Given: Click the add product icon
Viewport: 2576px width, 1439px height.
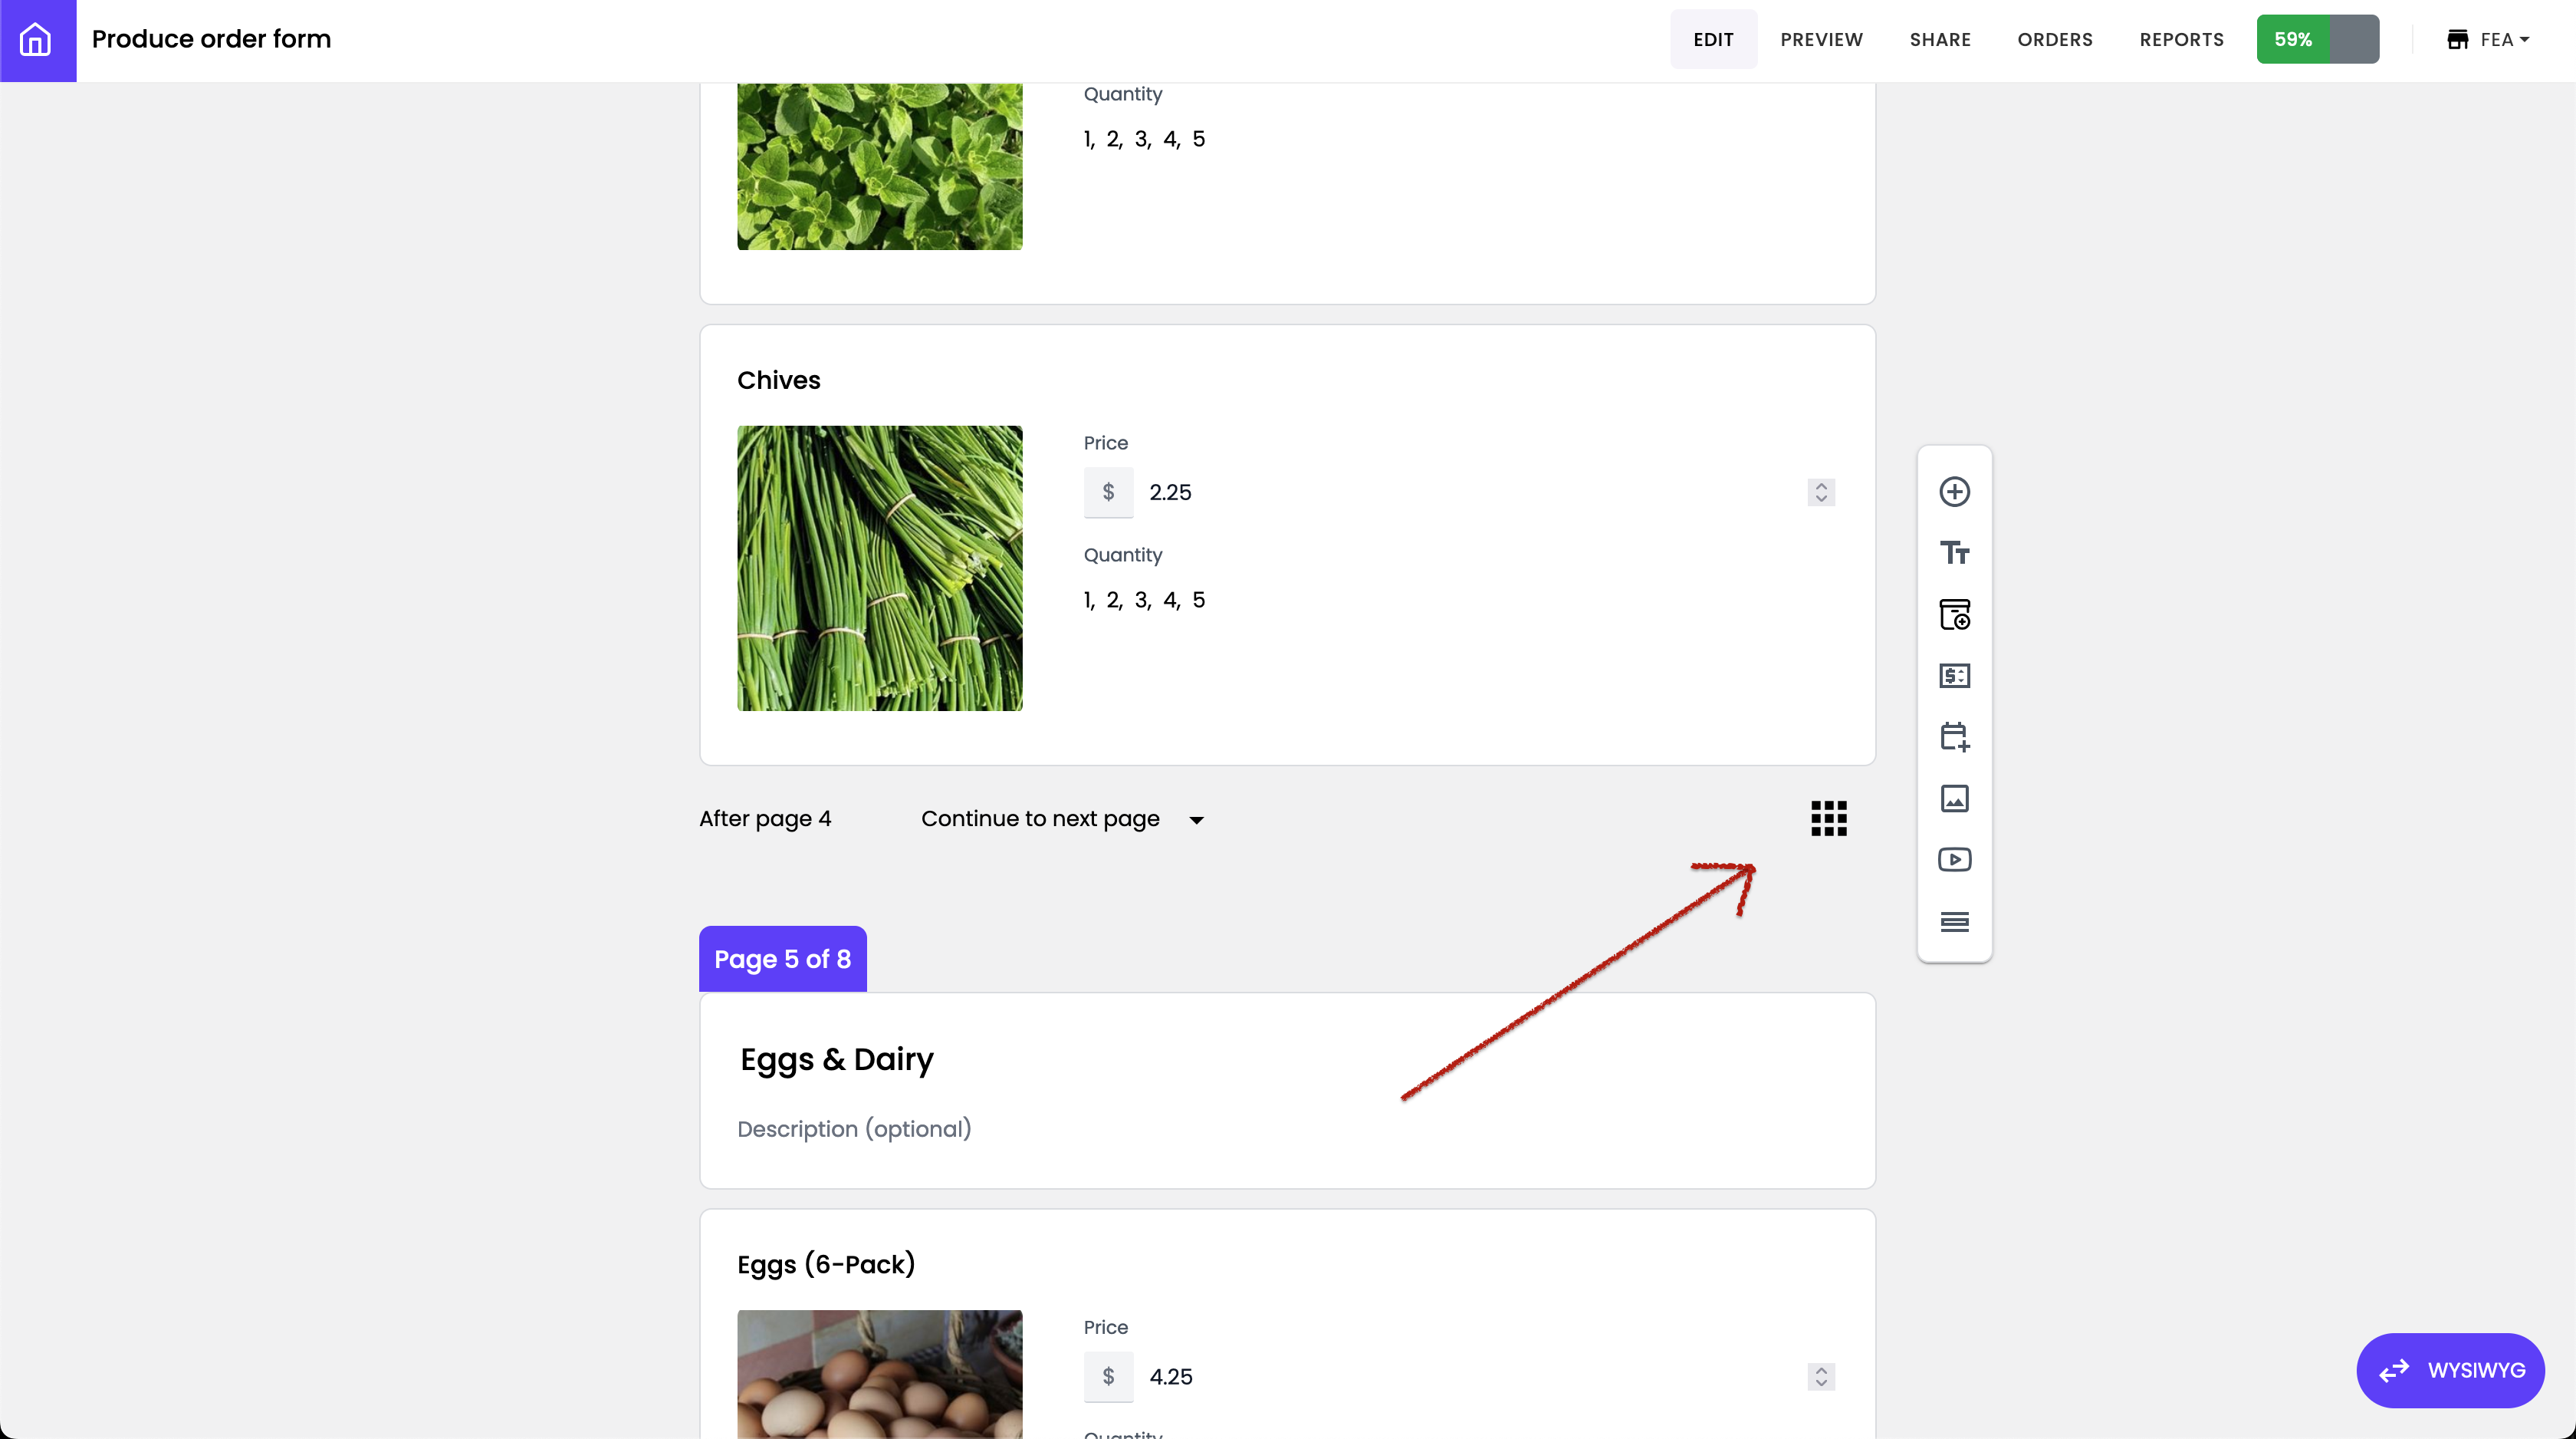Looking at the screenshot, I should 1954,614.
